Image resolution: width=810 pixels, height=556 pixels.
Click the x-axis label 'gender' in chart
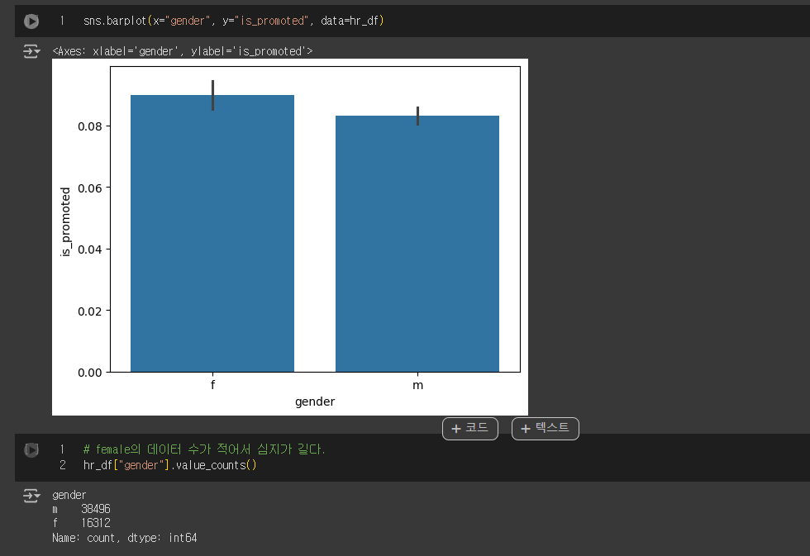pos(315,402)
